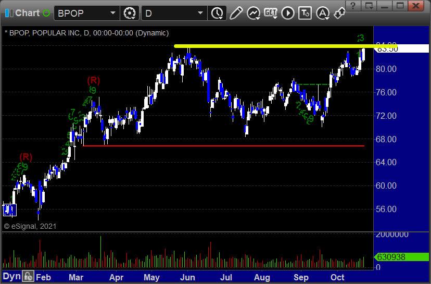
Task: Click the 76.00 price axis label
Action: [386, 92]
